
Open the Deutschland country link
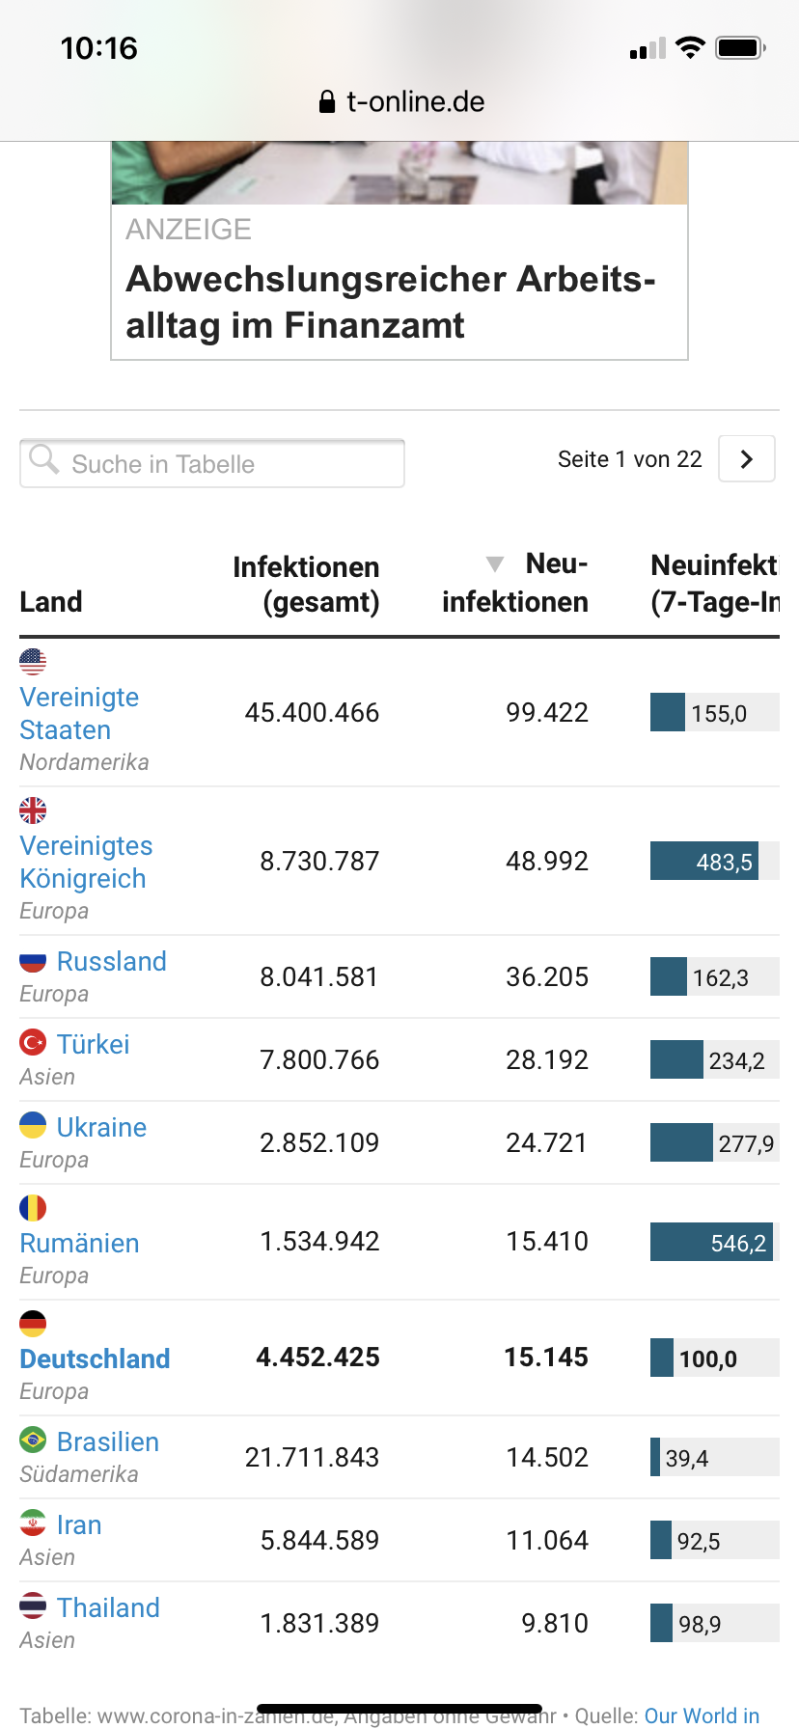pos(95,1358)
